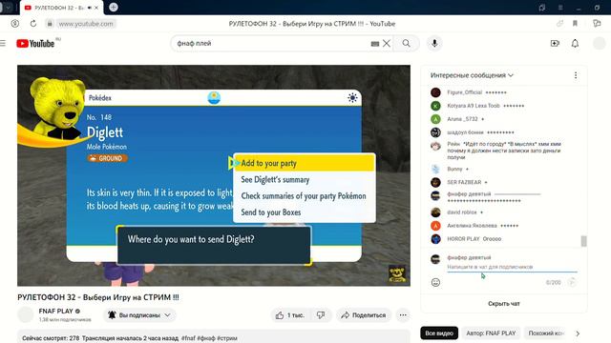
Task: Dislike the video with thumbs down
Action: click(321, 315)
